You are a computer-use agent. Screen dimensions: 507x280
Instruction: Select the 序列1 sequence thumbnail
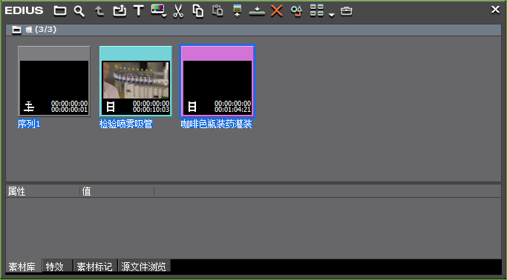[54, 81]
